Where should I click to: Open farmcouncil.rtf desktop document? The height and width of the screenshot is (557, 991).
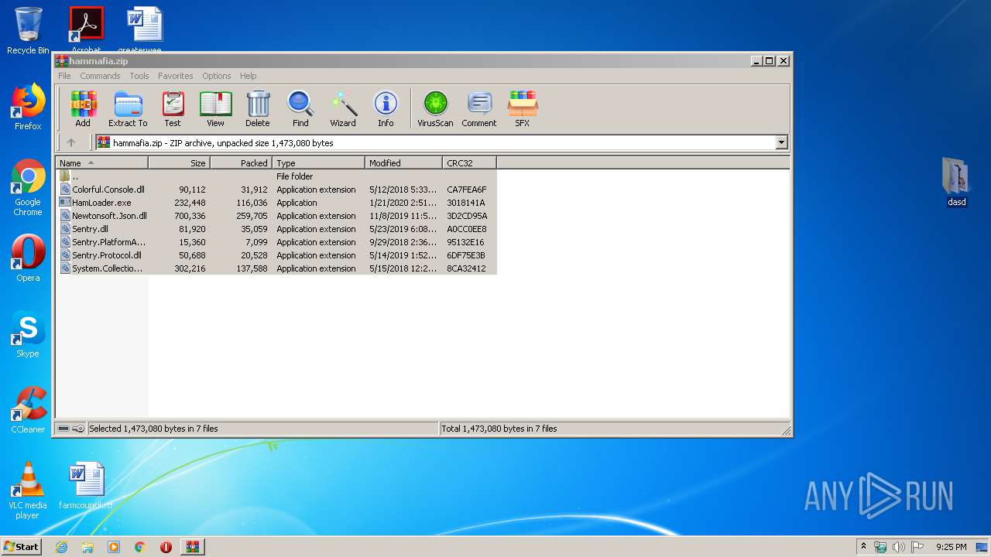pyautogui.click(x=86, y=486)
